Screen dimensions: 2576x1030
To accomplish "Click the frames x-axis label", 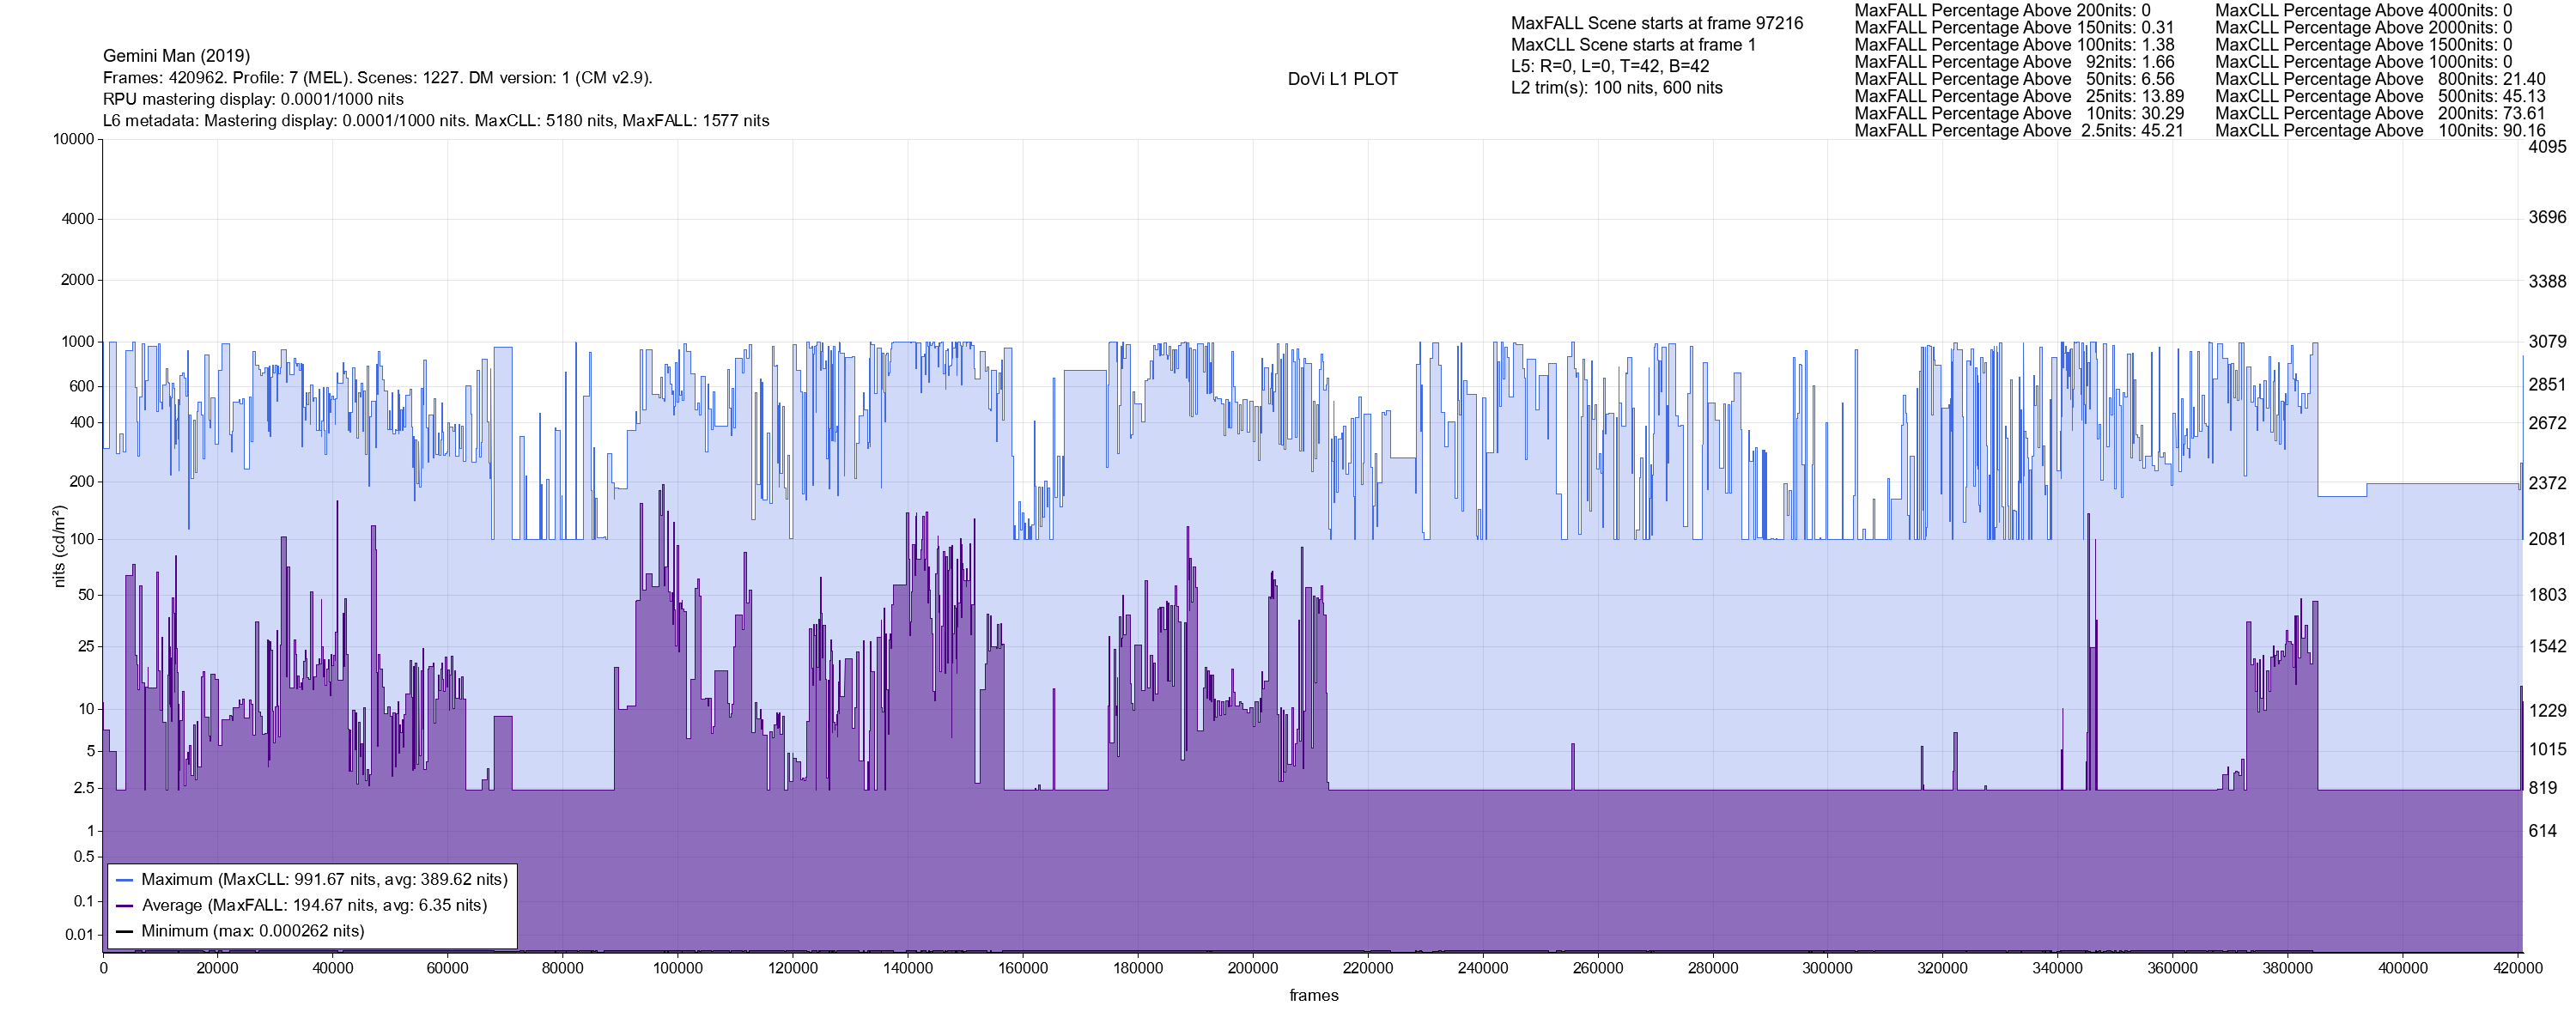I will coord(1313,995).
